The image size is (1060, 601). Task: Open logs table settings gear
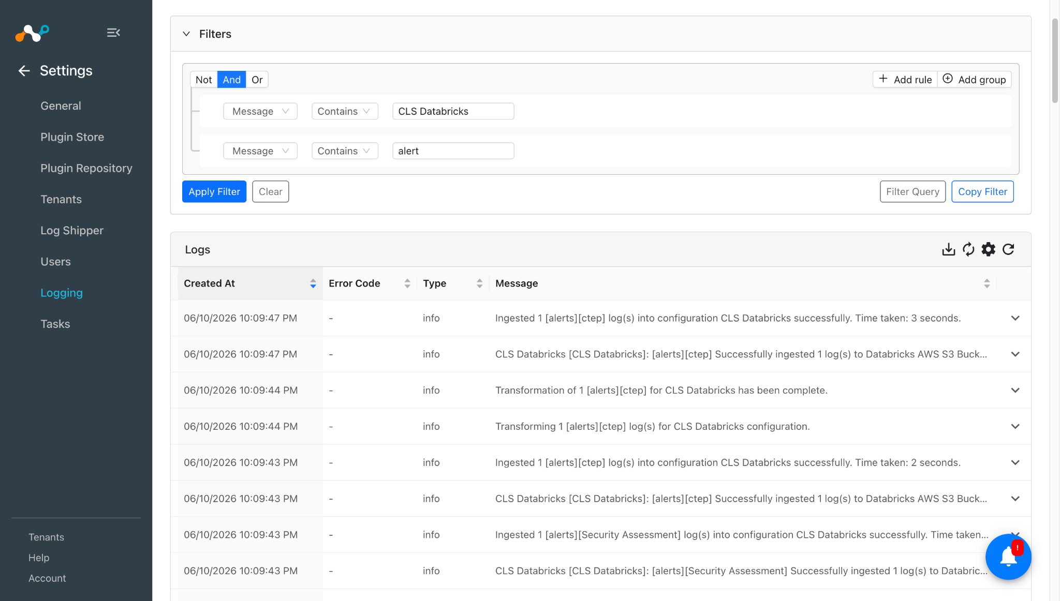click(989, 249)
